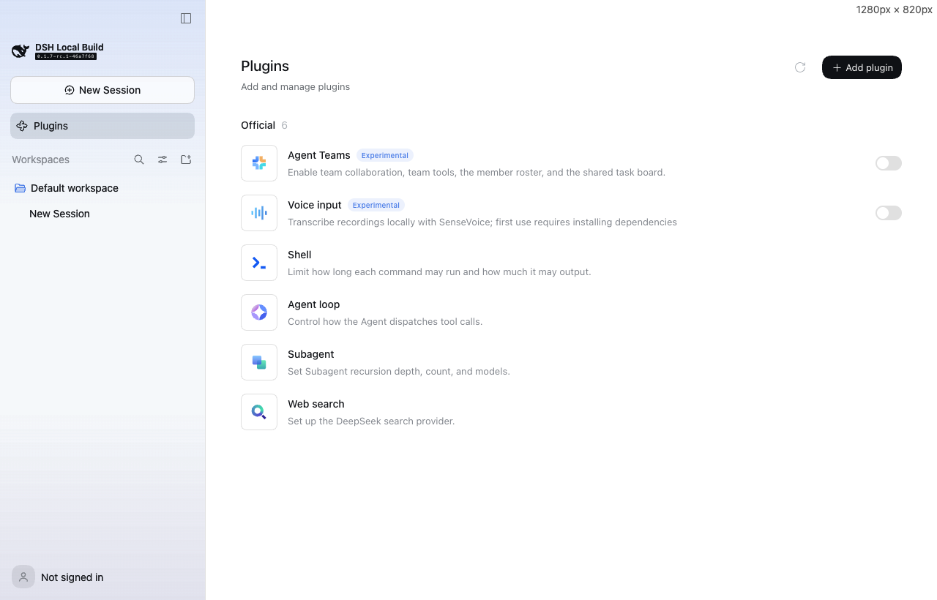Select the Default workspace tree row
937x600 pixels.
click(x=102, y=188)
